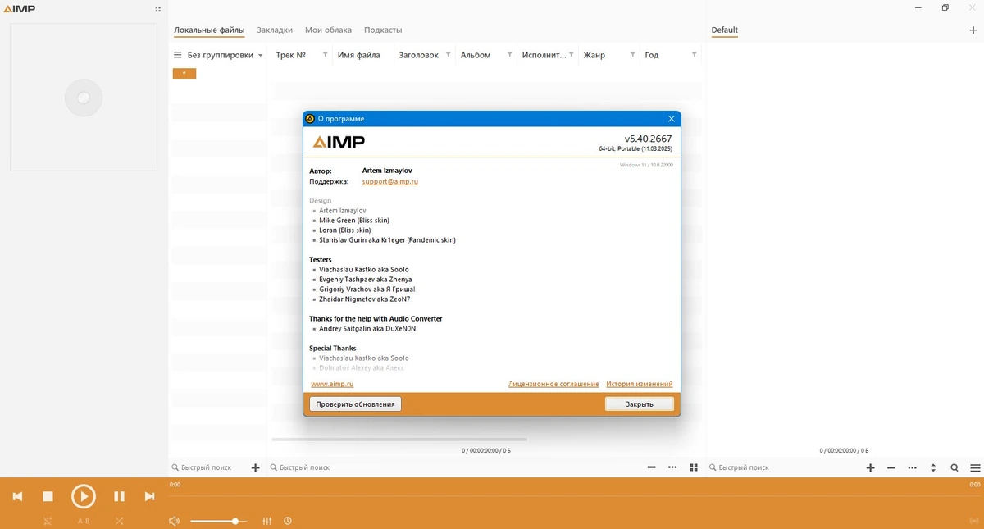Switch to the Локальные файлы tab
Screen dimensions: 984x529
209,30
